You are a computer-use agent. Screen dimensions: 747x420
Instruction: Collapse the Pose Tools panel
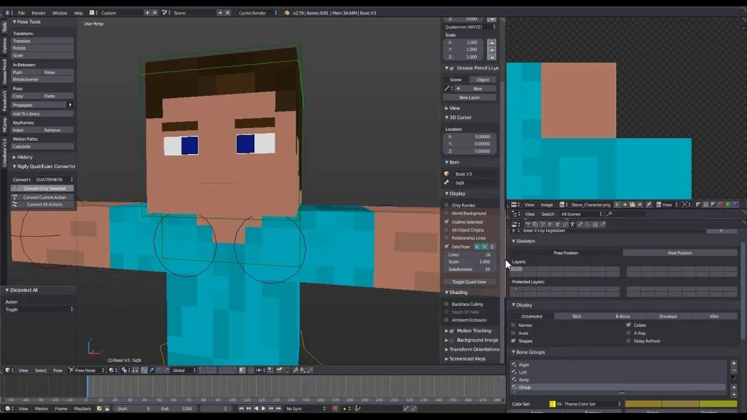tap(15, 22)
